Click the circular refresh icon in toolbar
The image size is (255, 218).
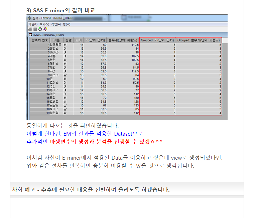[40, 29]
